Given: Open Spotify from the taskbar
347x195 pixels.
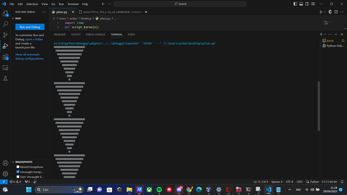Looking at the screenshot, I should 159,190.
